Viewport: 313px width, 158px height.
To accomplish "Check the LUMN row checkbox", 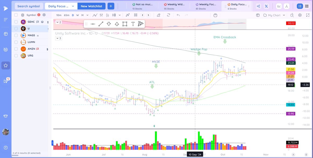I will click(16, 42).
